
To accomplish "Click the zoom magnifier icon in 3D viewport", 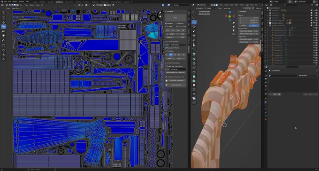I will coord(233,23).
